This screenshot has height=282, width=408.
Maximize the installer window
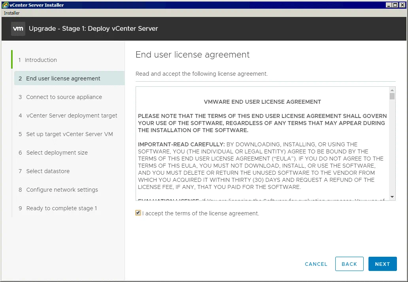click(x=395, y=5)
